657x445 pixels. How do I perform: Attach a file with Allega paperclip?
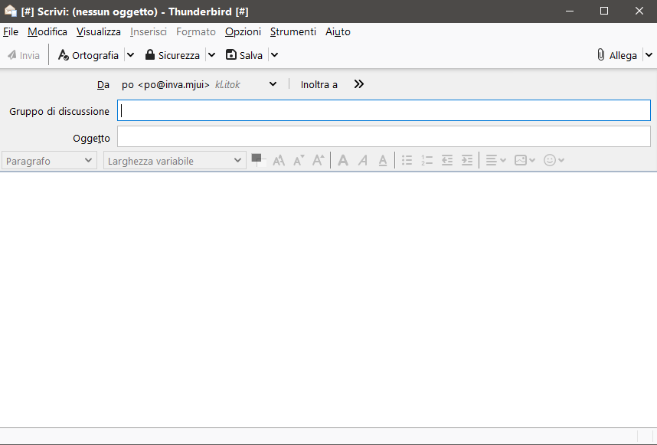[x=616, y=55]
